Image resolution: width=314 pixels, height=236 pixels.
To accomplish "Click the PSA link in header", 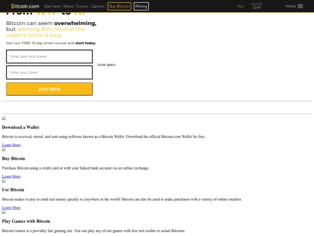I will tap(241, 6).
